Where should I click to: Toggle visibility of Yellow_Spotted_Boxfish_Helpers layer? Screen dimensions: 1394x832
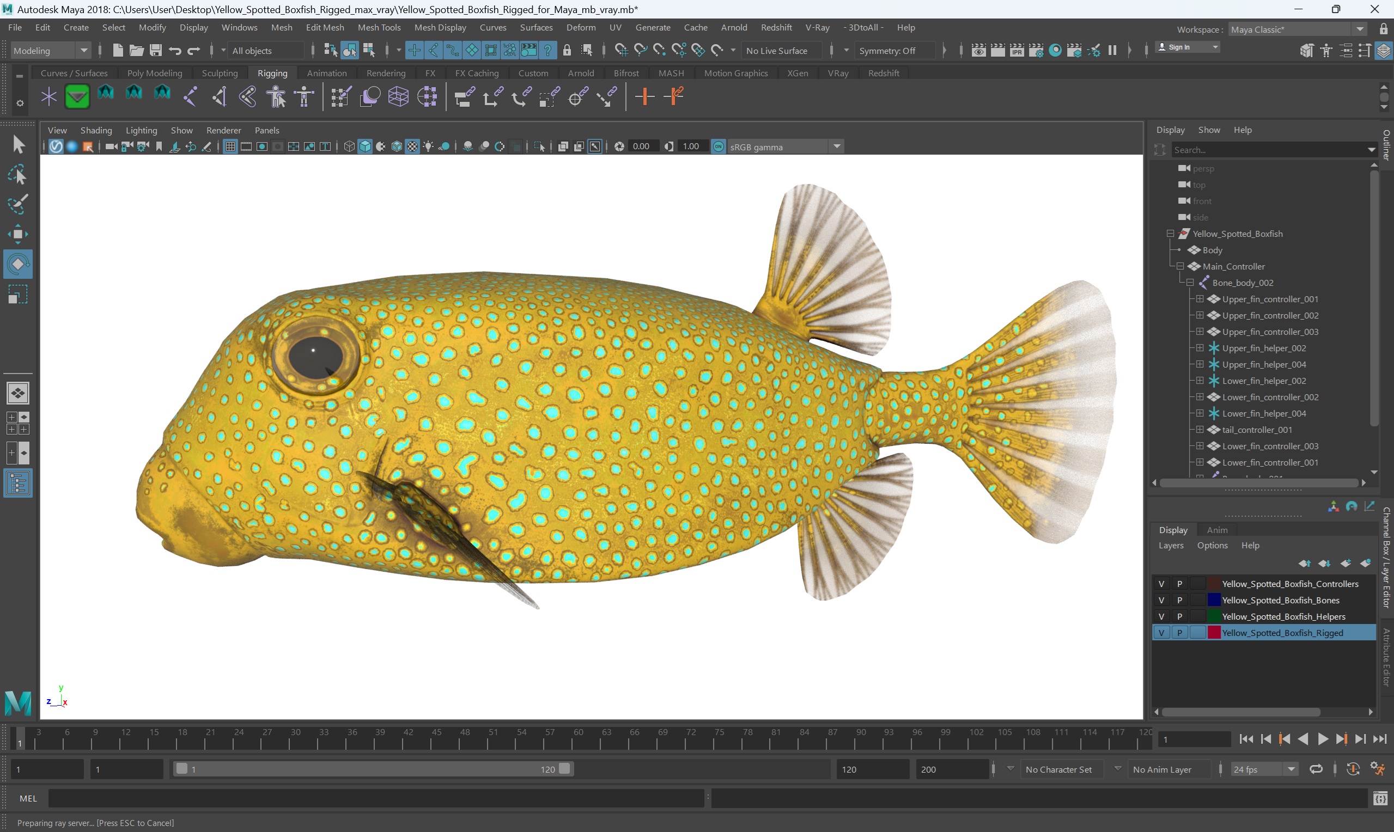point(1161,616)
